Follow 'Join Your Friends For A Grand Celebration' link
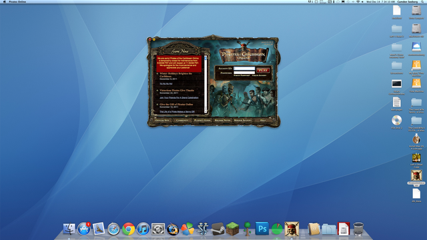This screenshot has width=427, height=240. coord(179,97)
